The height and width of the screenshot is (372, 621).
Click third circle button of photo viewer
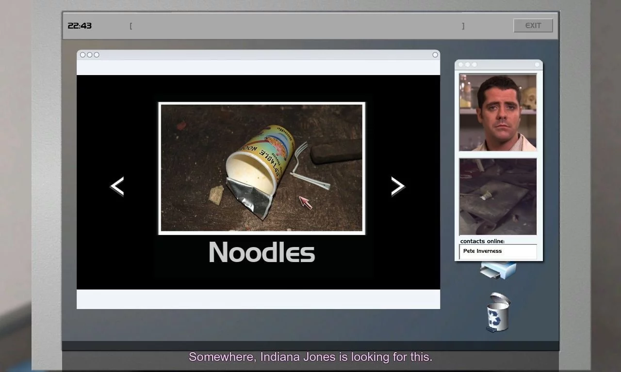pyautogui.click(x=97, y=55)
